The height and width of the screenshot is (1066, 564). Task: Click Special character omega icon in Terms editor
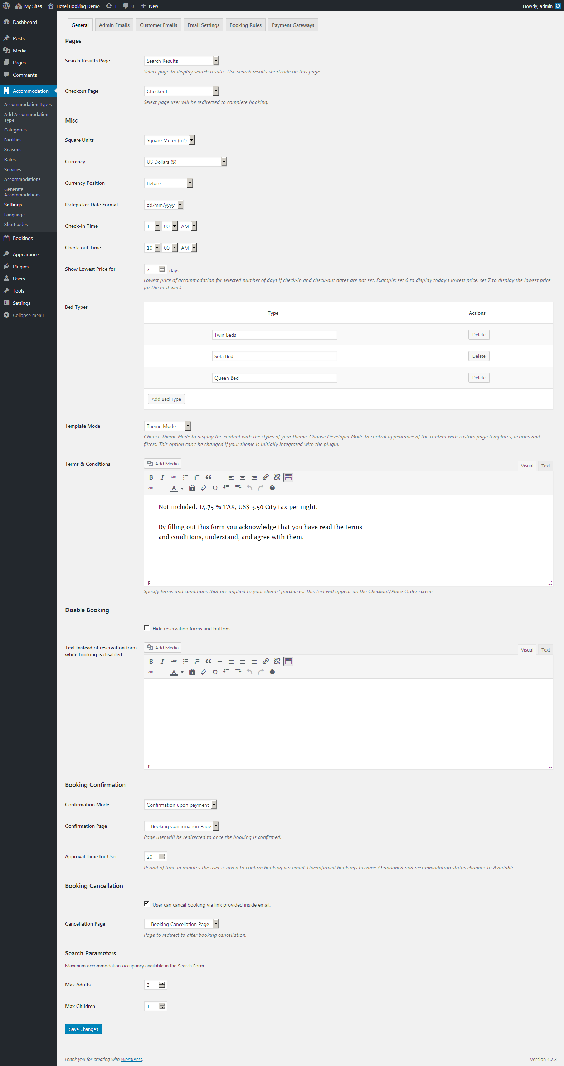(x=215, y=488)
